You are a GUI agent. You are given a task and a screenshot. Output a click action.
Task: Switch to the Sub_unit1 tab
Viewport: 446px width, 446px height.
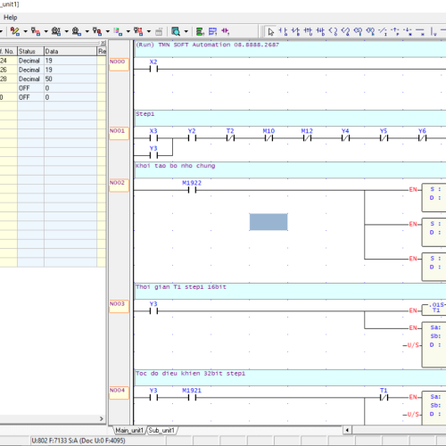tap(161, 430)
